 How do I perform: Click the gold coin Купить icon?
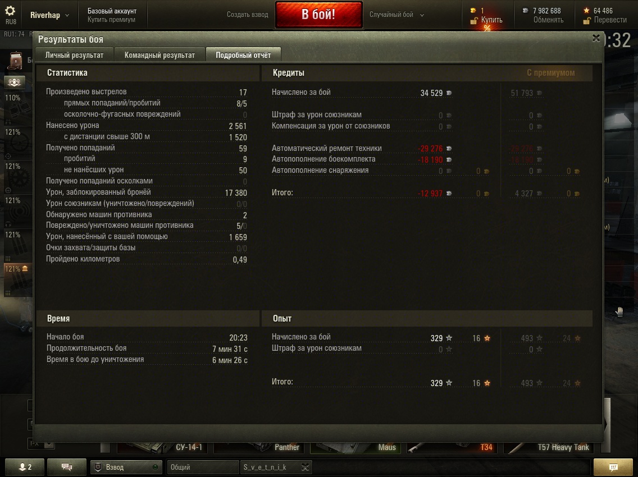click(473, 11)
